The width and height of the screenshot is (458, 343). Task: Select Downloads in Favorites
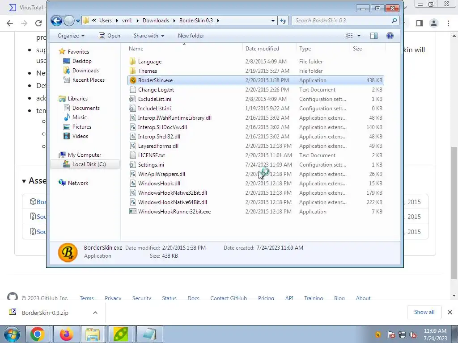point(85,70)
